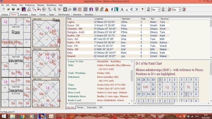Step forward with the red clock icon
The image size is (212, 119).
click(184, 9)
